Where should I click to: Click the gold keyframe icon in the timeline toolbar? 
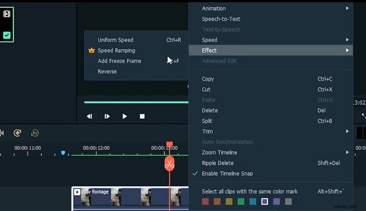[x=17, y=133]
